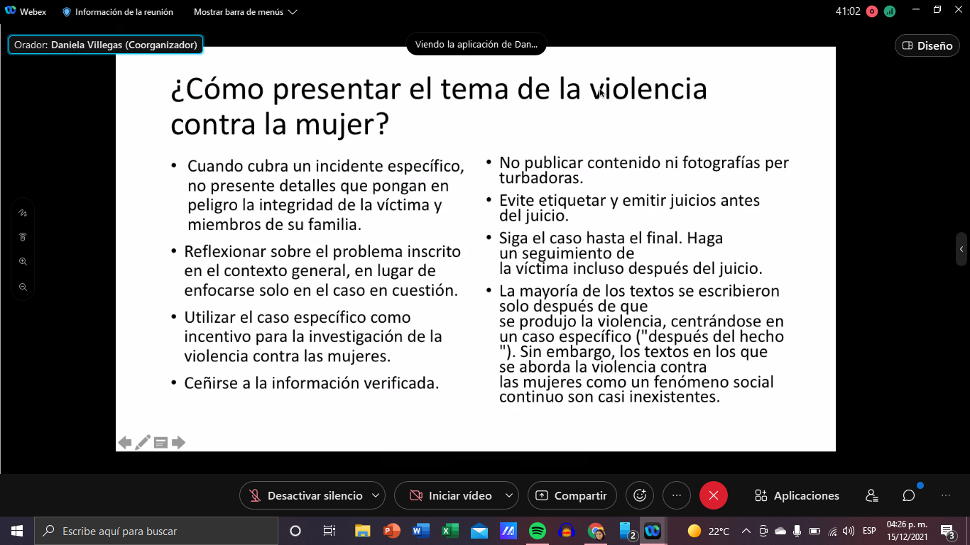The image size is (970, 545).
Task: Click the Webex logo in the title bar
Action: (x=11, y=11)
